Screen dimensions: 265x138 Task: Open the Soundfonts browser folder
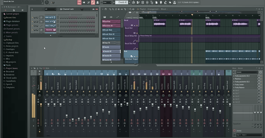coord(10,81)
